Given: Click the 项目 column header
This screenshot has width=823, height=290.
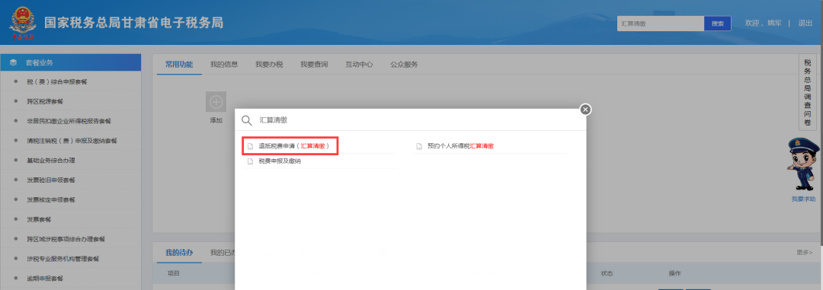Looking at the screenshot, I should coord(173,274).
